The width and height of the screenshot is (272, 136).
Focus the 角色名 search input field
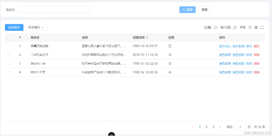pos(54,10)
